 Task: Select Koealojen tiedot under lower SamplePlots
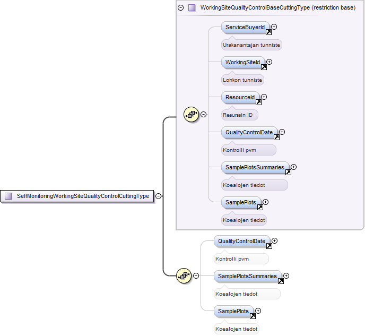[x=236, y=329]
